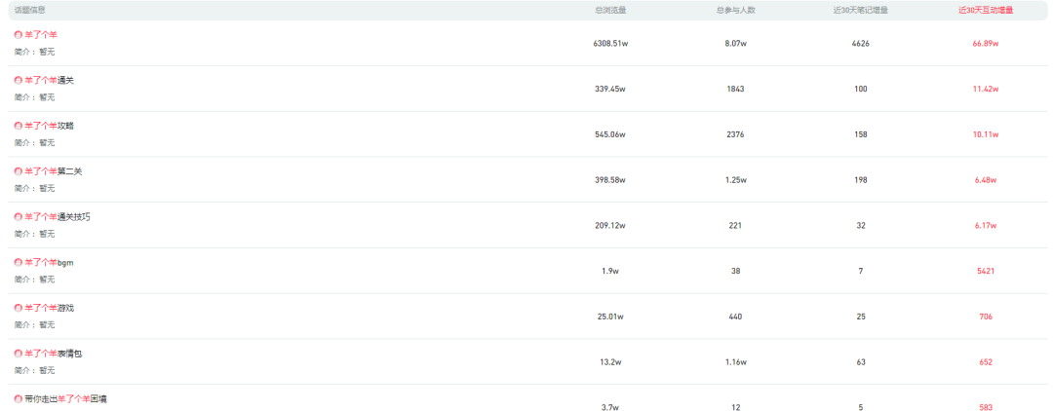Select the 近30天笔记增量 column header
The width and height of the screenshot is (1053, 411).
click(x=860, y=10)
